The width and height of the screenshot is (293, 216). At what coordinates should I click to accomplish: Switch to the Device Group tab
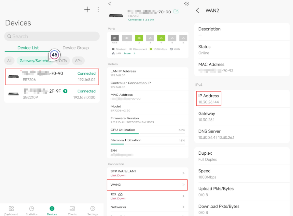[x=76, y=48]
